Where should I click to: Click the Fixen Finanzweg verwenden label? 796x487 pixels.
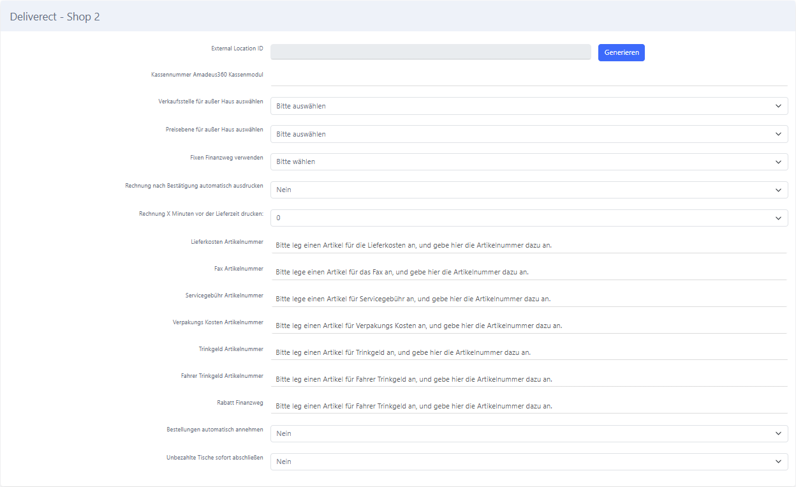pyautogui.click(x=226, y=157)
